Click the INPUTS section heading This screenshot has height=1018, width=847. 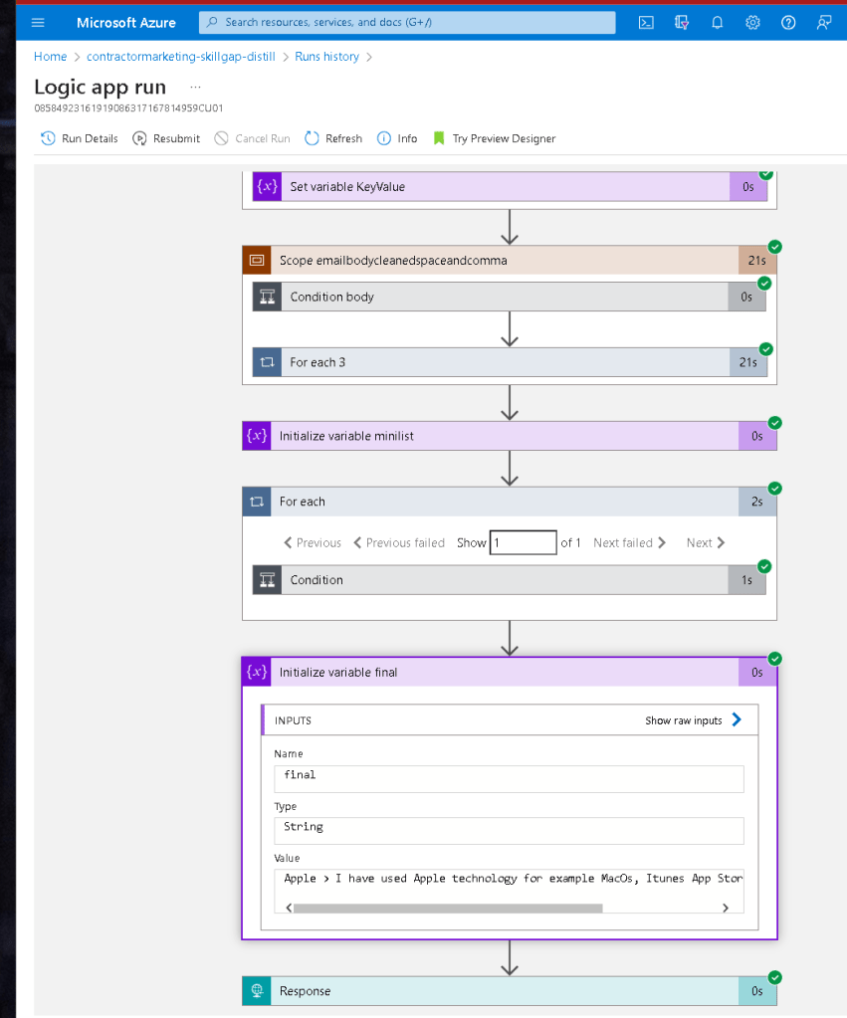coord(293,720)
